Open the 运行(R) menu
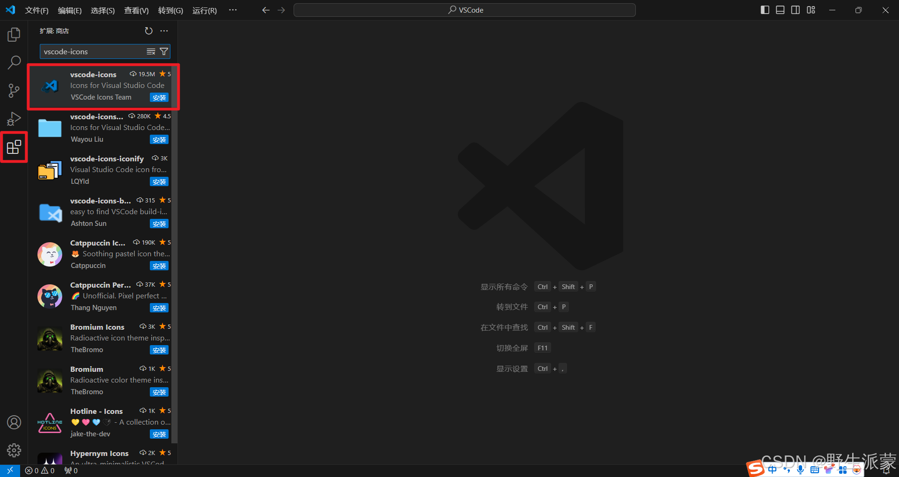Screen dimensions: 899x477 pyautogui.click(x=205, y=10)
